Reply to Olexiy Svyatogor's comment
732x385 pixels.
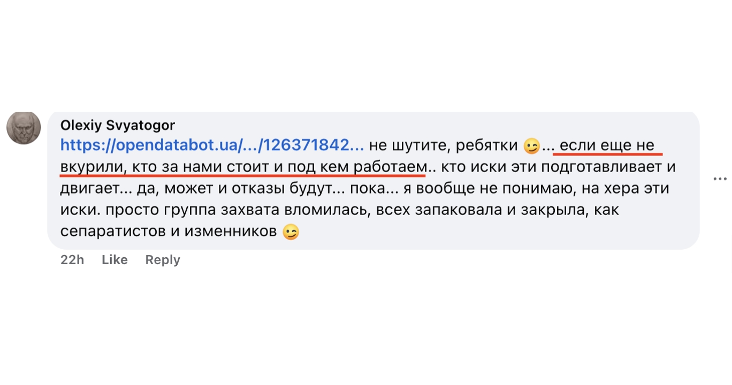163,260
